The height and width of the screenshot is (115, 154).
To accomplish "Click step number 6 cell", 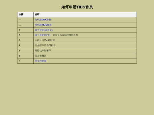I will click(25, 56).
